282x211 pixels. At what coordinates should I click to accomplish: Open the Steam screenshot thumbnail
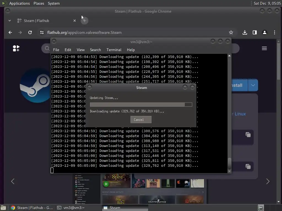tap(141, 188)
